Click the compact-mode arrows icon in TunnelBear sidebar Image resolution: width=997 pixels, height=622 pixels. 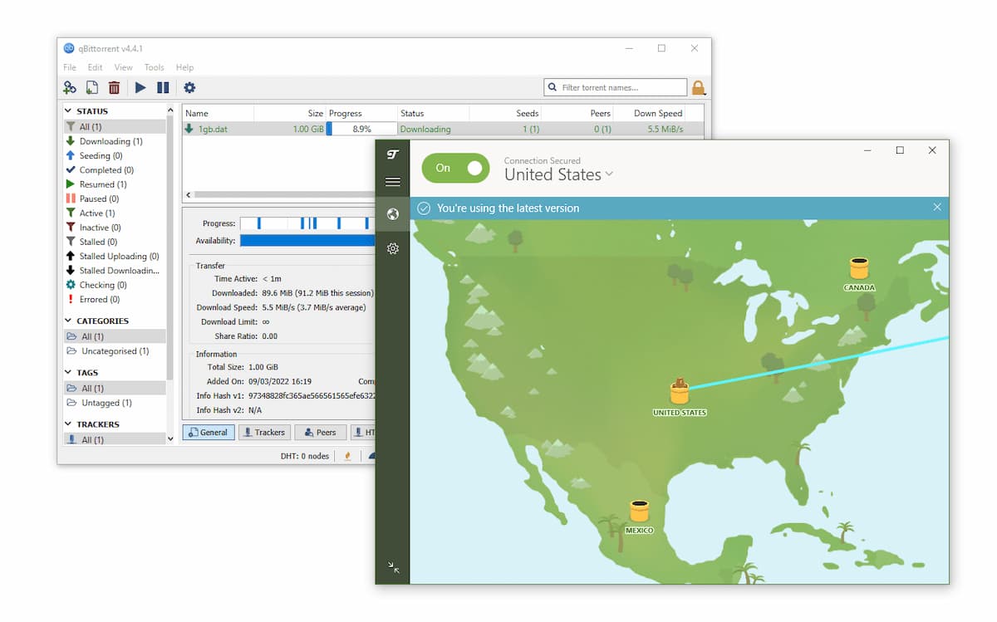click(x=393, y=568)
